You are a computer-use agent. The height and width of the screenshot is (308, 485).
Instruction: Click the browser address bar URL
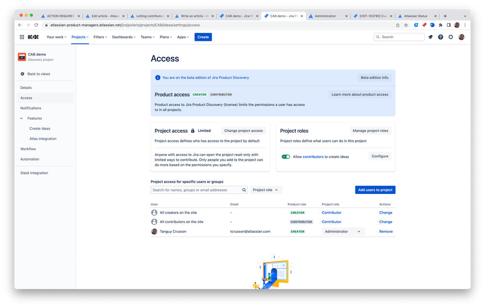[125, 25]
